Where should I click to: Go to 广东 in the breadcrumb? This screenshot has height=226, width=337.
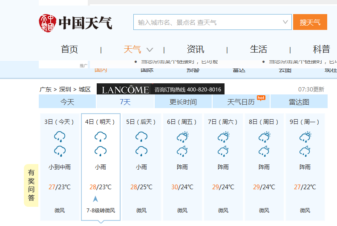tap(46, 89)
